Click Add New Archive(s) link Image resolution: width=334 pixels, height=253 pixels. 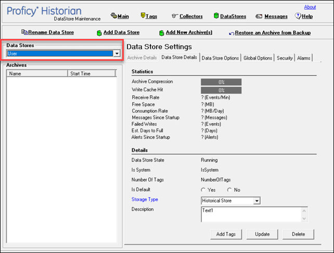pyautogui.click(x=189, y=32)
